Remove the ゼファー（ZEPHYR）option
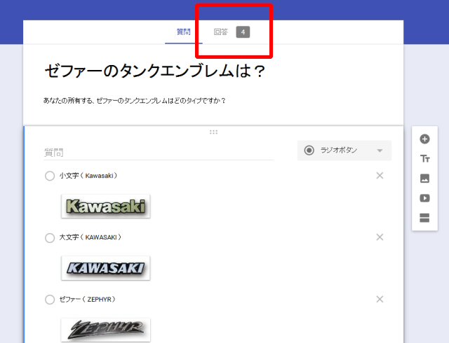 380,300
